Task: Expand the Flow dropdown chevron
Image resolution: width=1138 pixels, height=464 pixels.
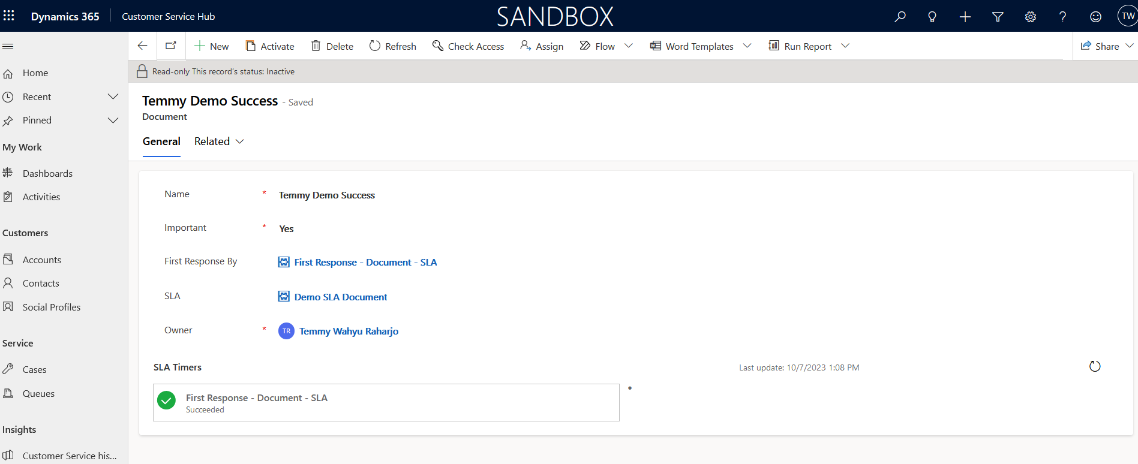Action: (629, 46)
